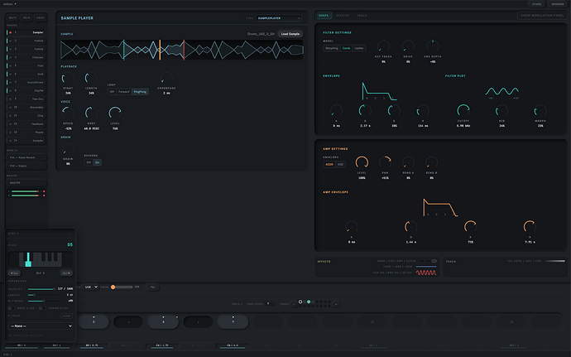Click the Fill button
This screenshot has height=357, width=571.
[152, 287]
